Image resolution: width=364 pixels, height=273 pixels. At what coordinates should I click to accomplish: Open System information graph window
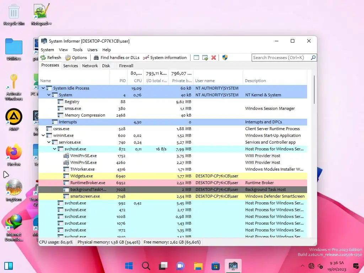(x=165, y=58)
